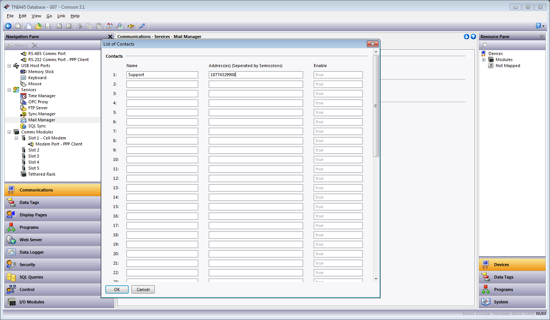Image resolution: width=550 pixels, height=320 pixels.
Task: Save the database with floppy icon
Action: 48,26
